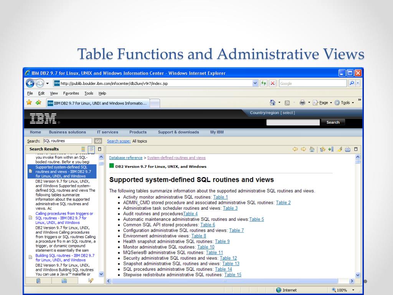The height and width of the screenshot is (295, 393).
Task: Click the Show result categories icon
Action: (x=83, y=149)
